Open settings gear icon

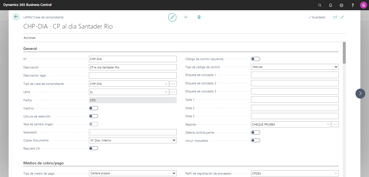point(341,5)
